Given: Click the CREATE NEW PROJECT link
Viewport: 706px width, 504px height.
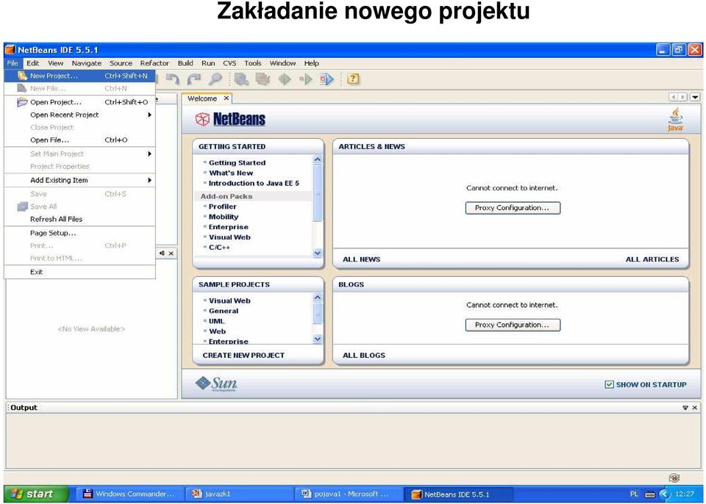Looking at the screenshot, I should pyautogui.click(x=243, y=355).
